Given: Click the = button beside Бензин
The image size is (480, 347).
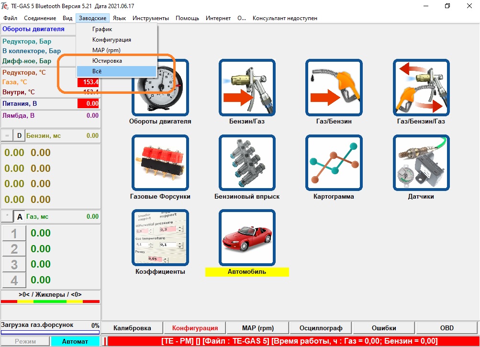Looking at the screenshot, I should click(x=7, y=135).
